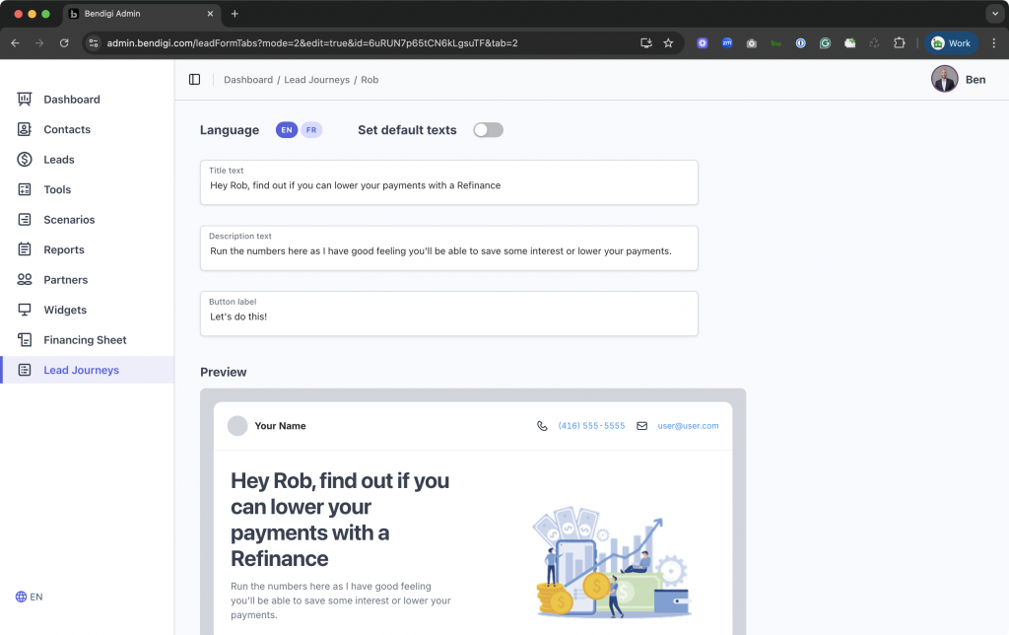
Task: Open the Work Chrome profile menu
Action: click(951, 43)
